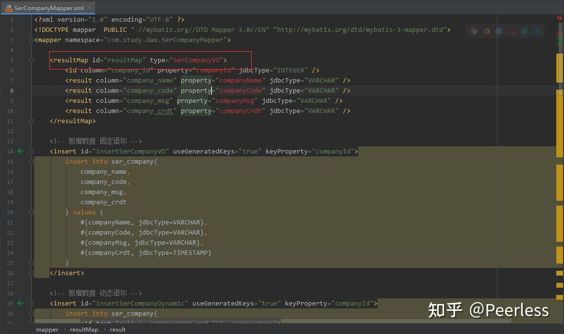Collapse the insertSerCompanyVO insert block
This screenshot has width=564, height=334.
pos(31,152)
